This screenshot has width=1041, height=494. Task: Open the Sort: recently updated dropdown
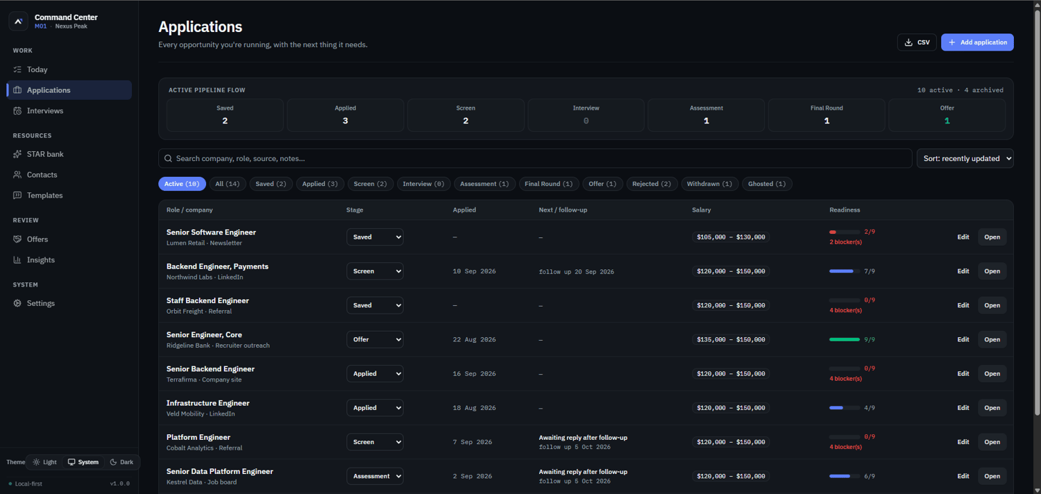(x=965, y=158)
